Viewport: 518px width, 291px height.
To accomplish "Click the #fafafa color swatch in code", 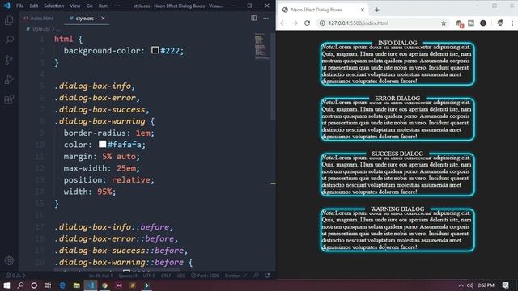I will pos(103,144).
